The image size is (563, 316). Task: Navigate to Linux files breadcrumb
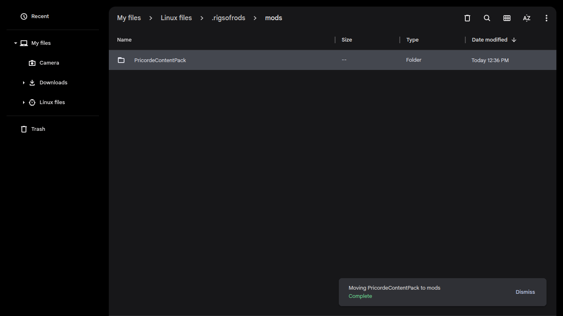tap(176, 18)
